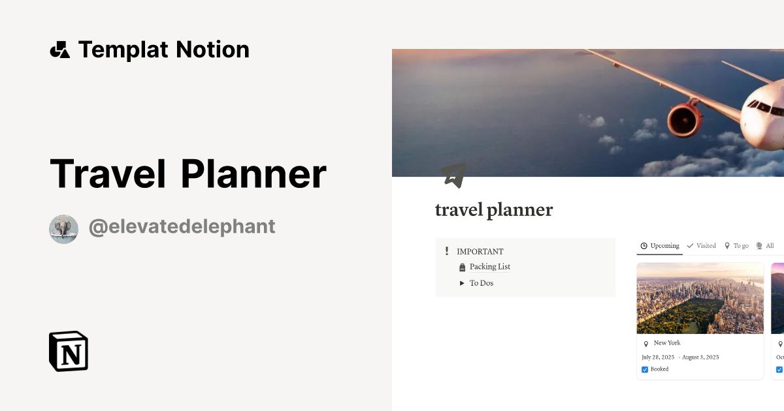Image resolution: width=784 pixels, height=411 pixels.
Task: Click the backpack icon beside Packing List
Action: pyautogui.click(x=463, y=267)
